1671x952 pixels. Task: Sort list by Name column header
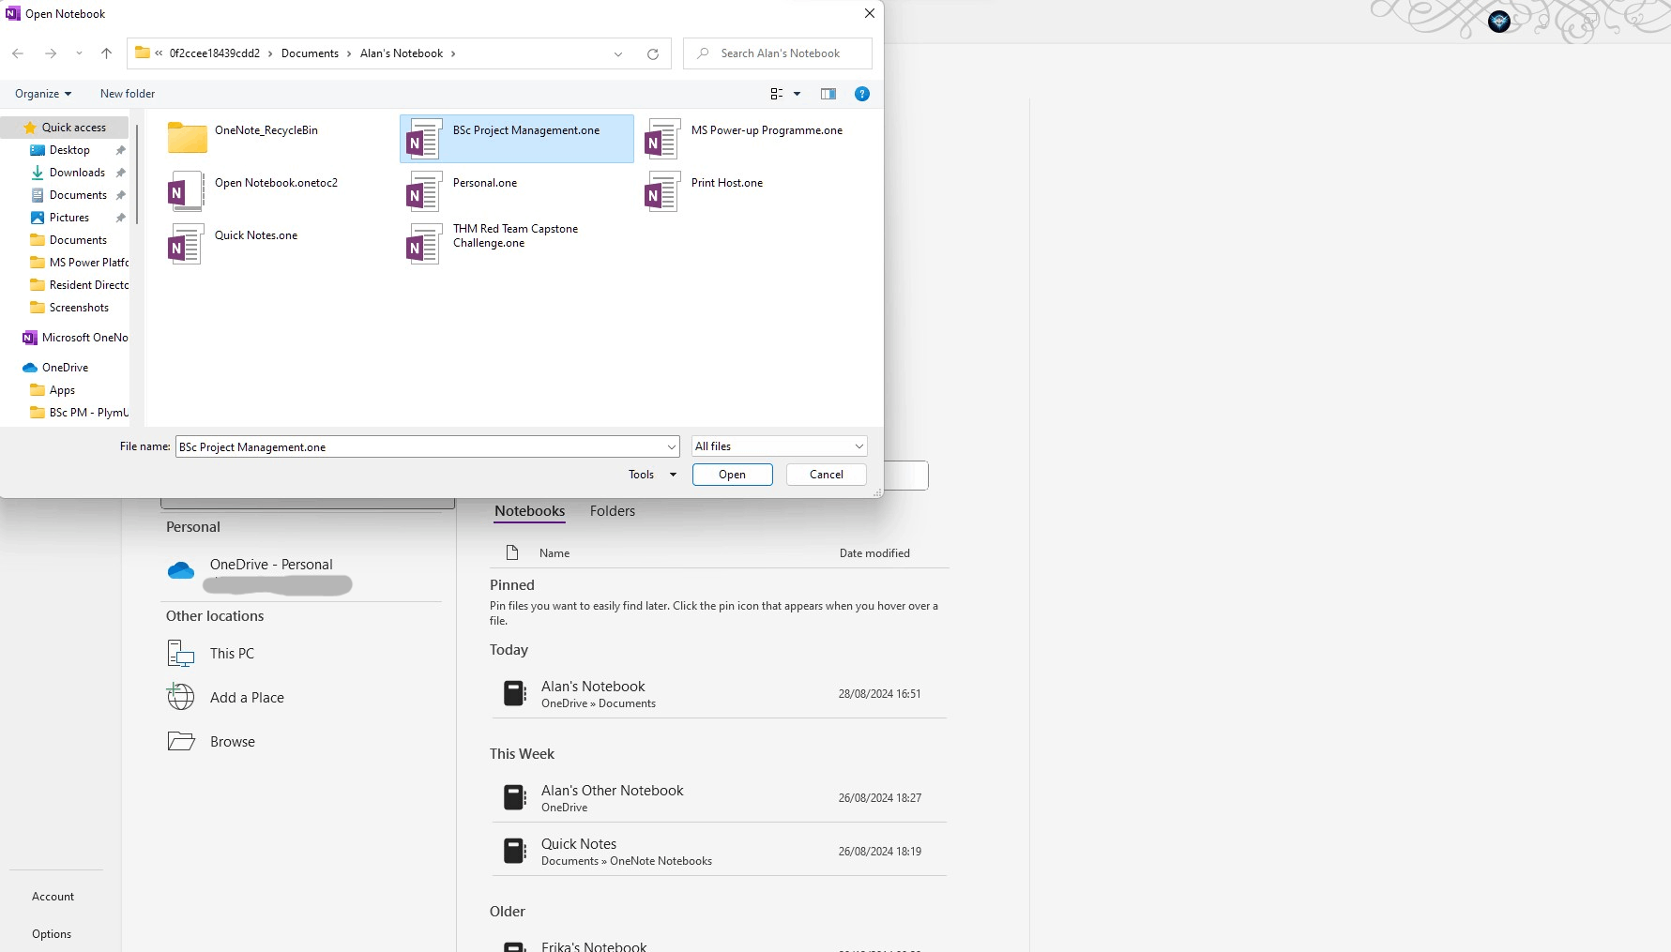tap(554, 553)
